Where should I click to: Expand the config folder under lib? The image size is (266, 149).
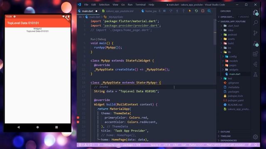(x=233, y=57)
